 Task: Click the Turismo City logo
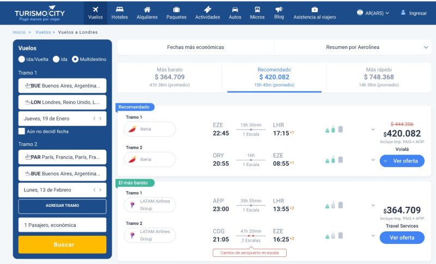point(39,12)
